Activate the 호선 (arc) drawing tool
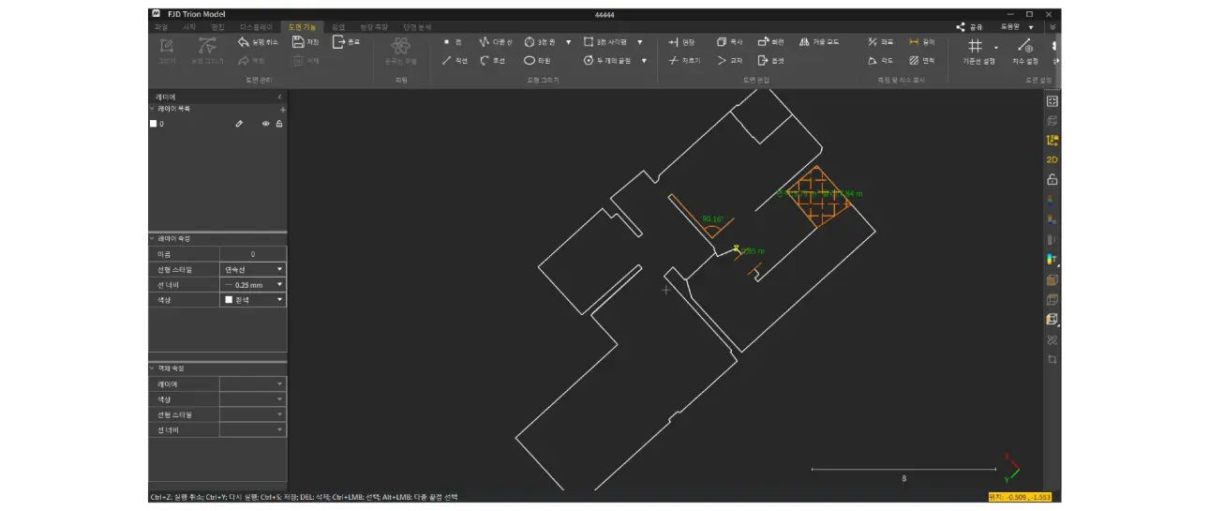Viewport: 1209px width, 511px height. click(x=492, y=61)
